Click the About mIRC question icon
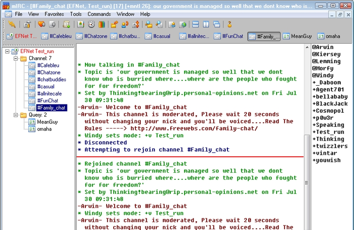 [229, 25]
